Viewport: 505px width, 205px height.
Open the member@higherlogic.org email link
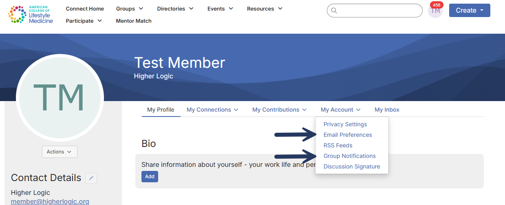[x=50, y=201]
